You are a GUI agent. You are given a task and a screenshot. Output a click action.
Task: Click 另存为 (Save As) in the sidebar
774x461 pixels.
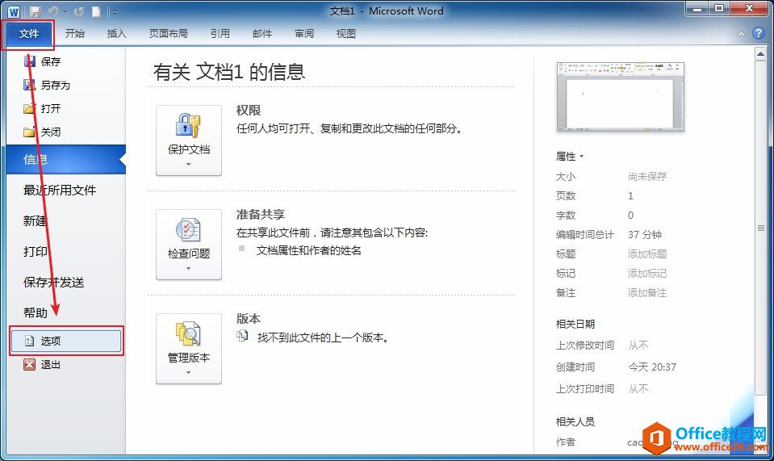[55, 85]
